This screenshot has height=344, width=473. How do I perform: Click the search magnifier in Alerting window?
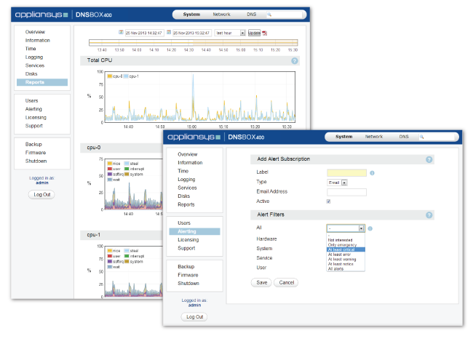422,137
